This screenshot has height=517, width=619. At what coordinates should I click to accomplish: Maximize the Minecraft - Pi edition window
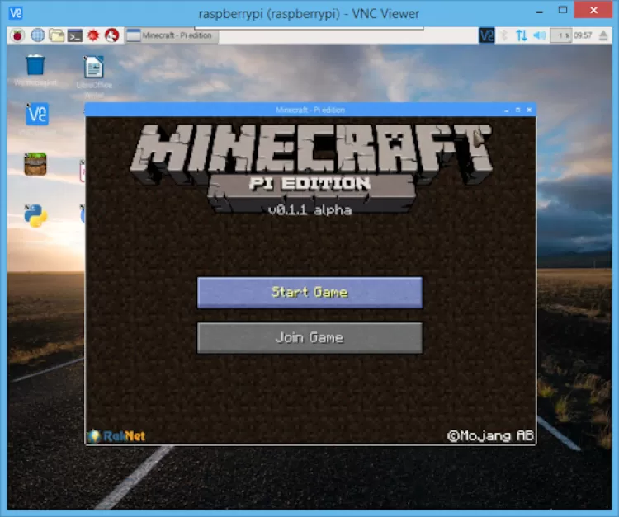pos(518,110)
